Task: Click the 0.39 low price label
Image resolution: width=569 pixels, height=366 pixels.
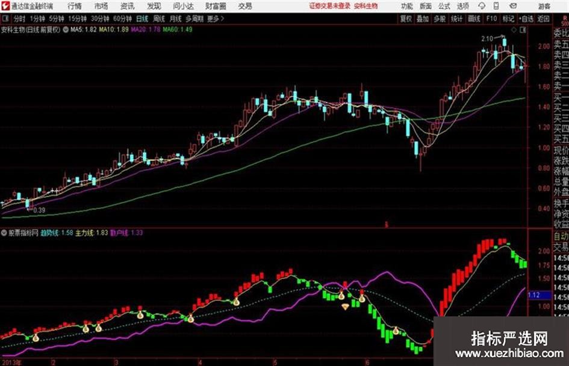Action: point(39,210)
